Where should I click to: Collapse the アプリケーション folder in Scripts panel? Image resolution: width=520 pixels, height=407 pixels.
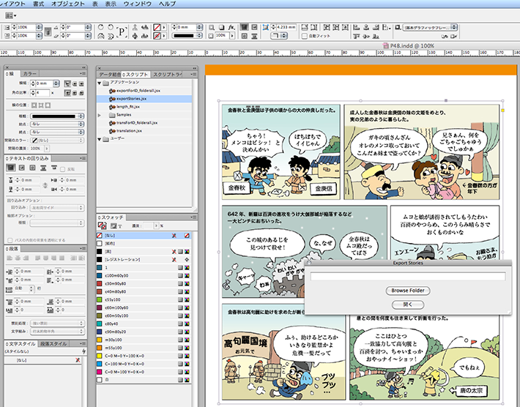(100, 83)
